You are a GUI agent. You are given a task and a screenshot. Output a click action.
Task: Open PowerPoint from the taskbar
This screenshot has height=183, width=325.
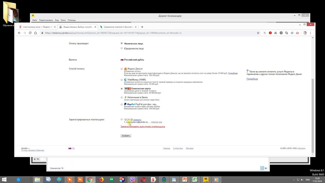[185, 180]
